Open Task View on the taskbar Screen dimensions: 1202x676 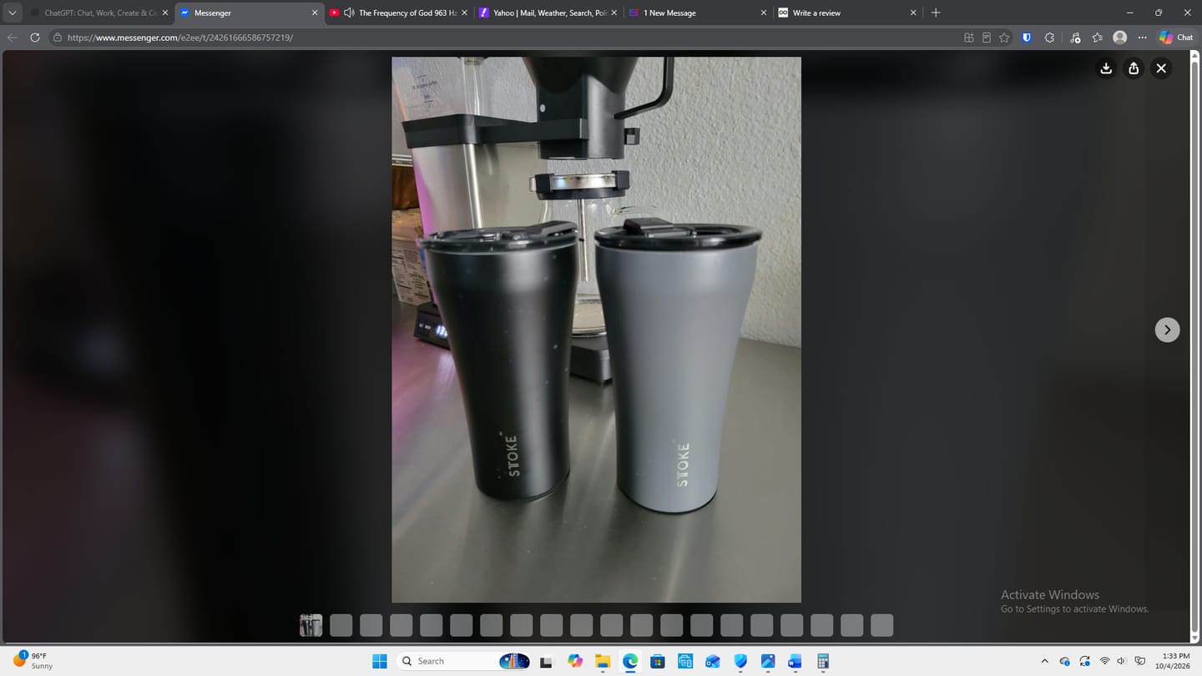[546, 661]
